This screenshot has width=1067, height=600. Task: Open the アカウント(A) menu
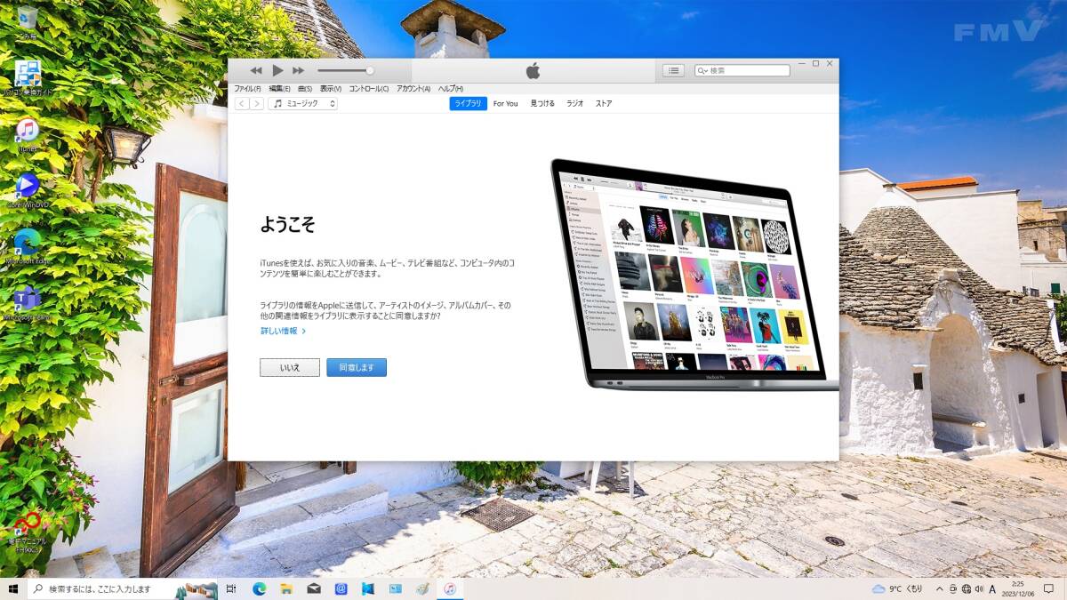[413, 89]
